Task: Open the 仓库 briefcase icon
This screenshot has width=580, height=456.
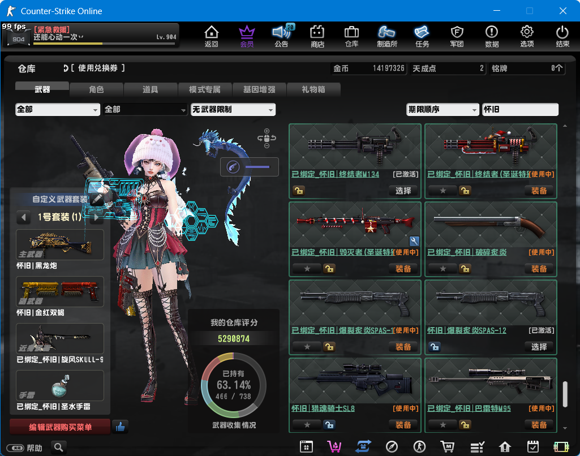Action: (351, 36)
